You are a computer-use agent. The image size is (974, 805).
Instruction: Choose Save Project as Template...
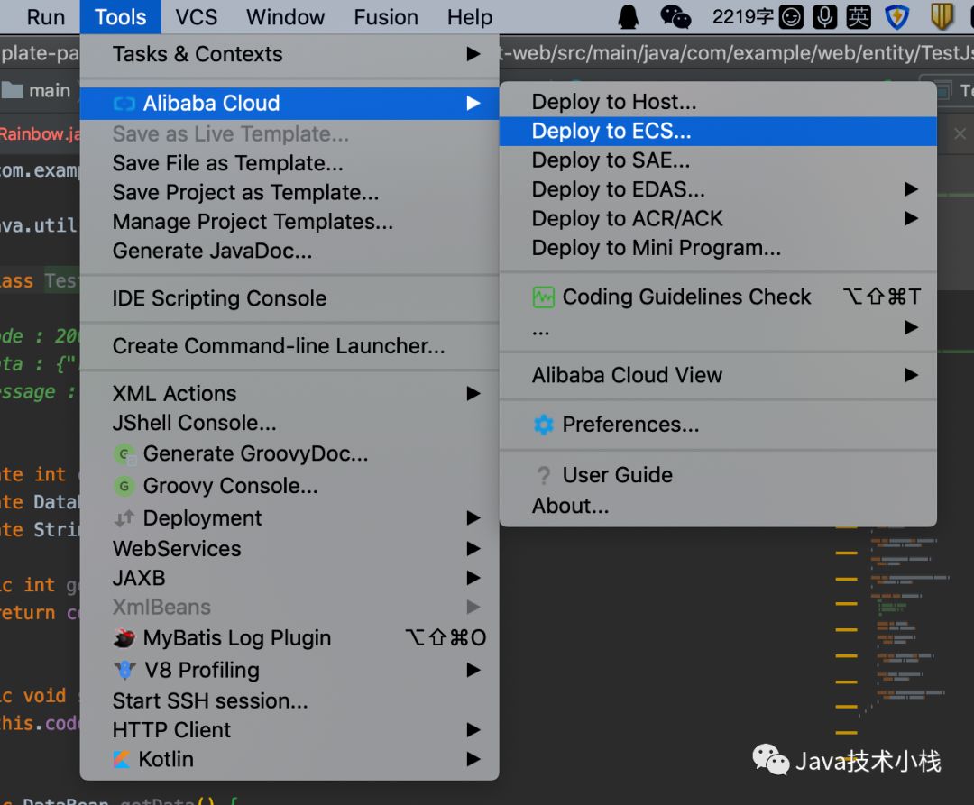click(x=289, y=192)
